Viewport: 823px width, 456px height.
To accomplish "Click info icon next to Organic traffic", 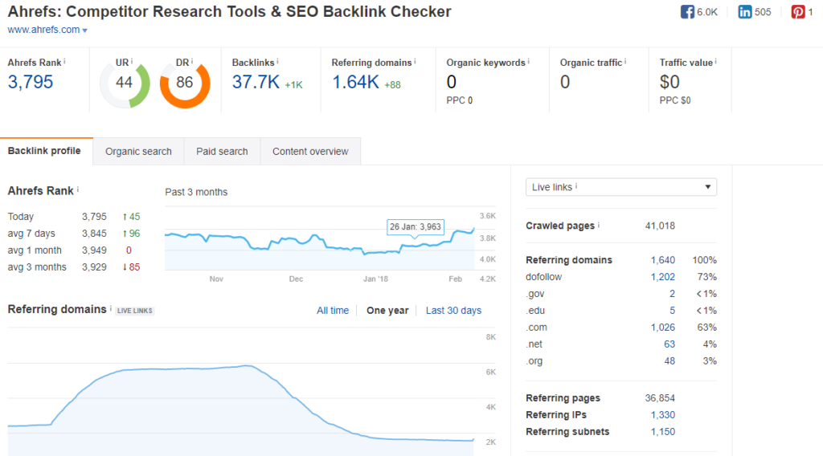I will pos(625,61).
